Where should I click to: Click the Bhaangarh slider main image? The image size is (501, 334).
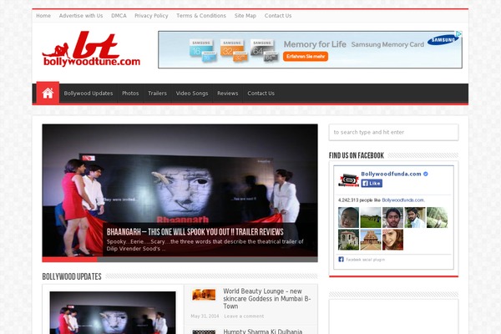pyautogui.click(x=180, y=190)
